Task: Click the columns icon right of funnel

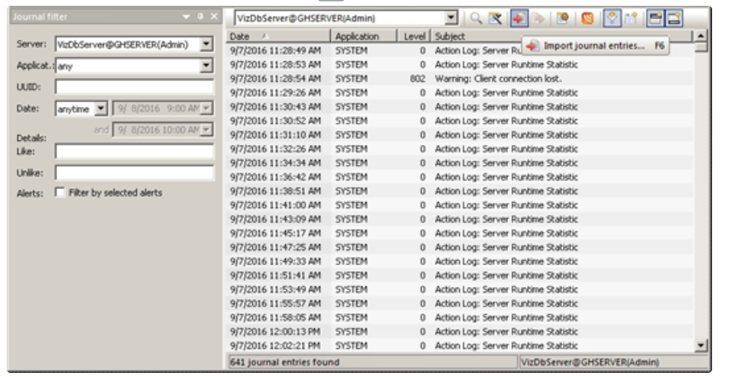Action: [631, 18]
